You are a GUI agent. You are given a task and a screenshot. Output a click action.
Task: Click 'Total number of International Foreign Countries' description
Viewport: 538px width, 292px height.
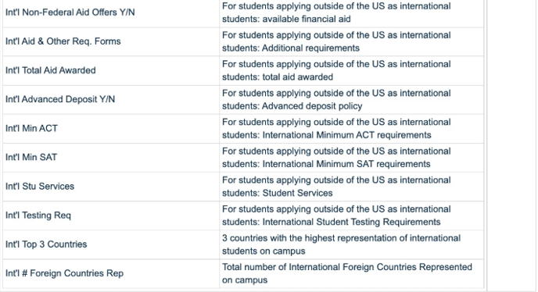347,273
